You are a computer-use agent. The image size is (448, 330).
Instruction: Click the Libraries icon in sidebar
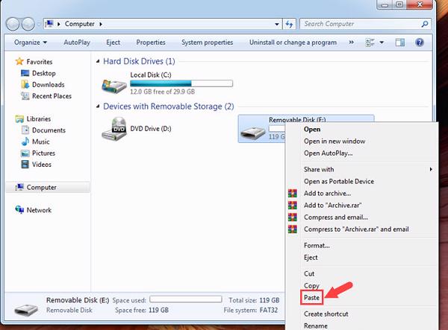[19, 119]
